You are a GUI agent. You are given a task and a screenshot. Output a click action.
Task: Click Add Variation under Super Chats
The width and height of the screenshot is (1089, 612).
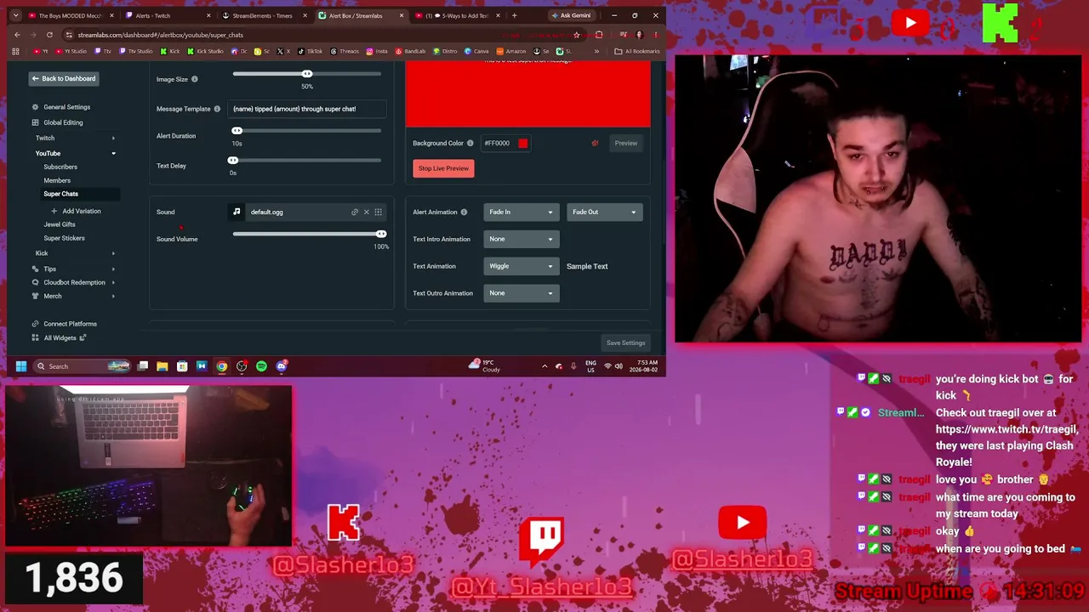tap(77, 211)
